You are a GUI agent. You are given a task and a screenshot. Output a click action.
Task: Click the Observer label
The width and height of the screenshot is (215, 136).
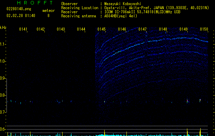point(69,4)
